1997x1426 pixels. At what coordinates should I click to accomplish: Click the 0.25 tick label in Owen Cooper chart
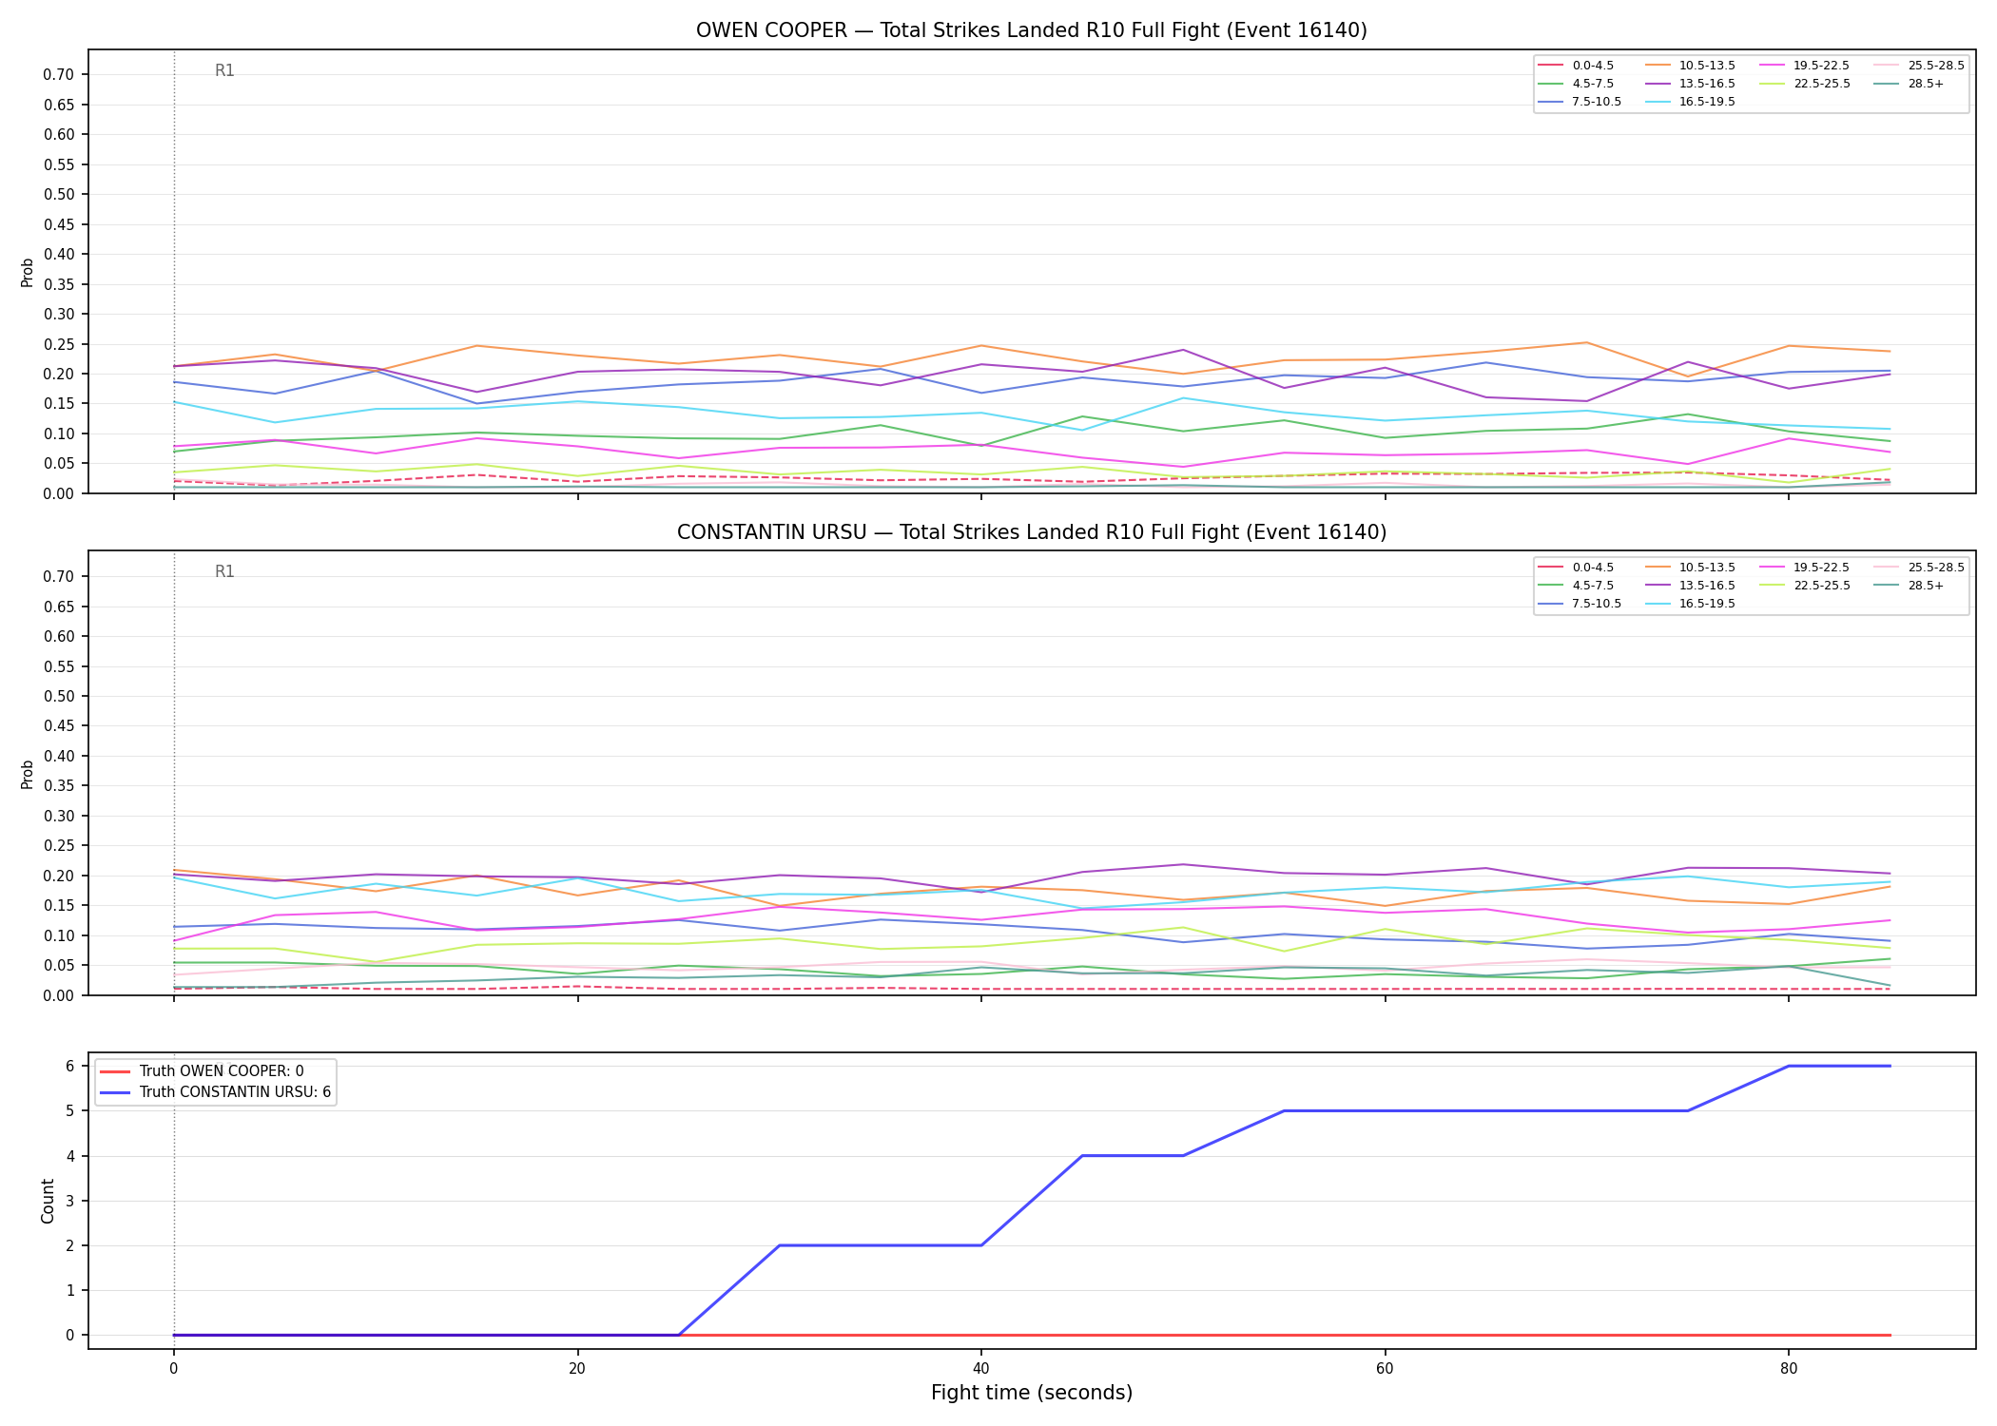coord(59,344)
